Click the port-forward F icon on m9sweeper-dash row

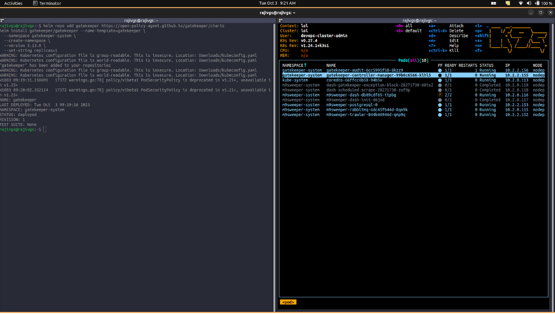(440, 95)
